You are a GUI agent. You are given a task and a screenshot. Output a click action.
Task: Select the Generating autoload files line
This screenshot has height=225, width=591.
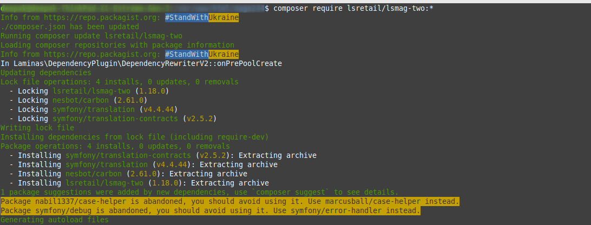tap(54, 220)
